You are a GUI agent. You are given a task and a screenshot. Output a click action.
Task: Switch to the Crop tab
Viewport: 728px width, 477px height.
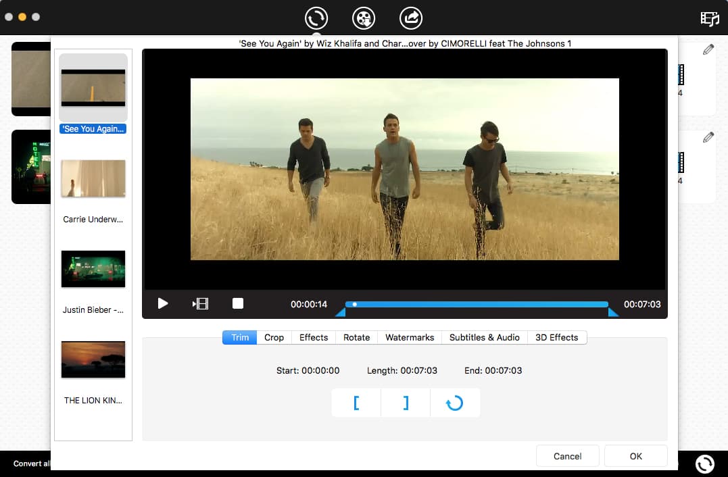(x=274, y=337)
